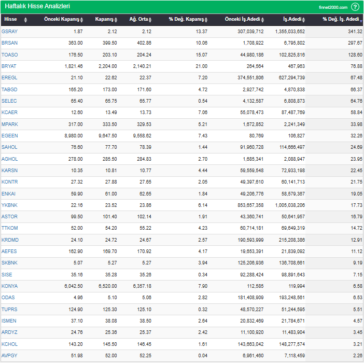Click the sort arrows in Hisse column header
364x363 pixels.
coord(25,20)
